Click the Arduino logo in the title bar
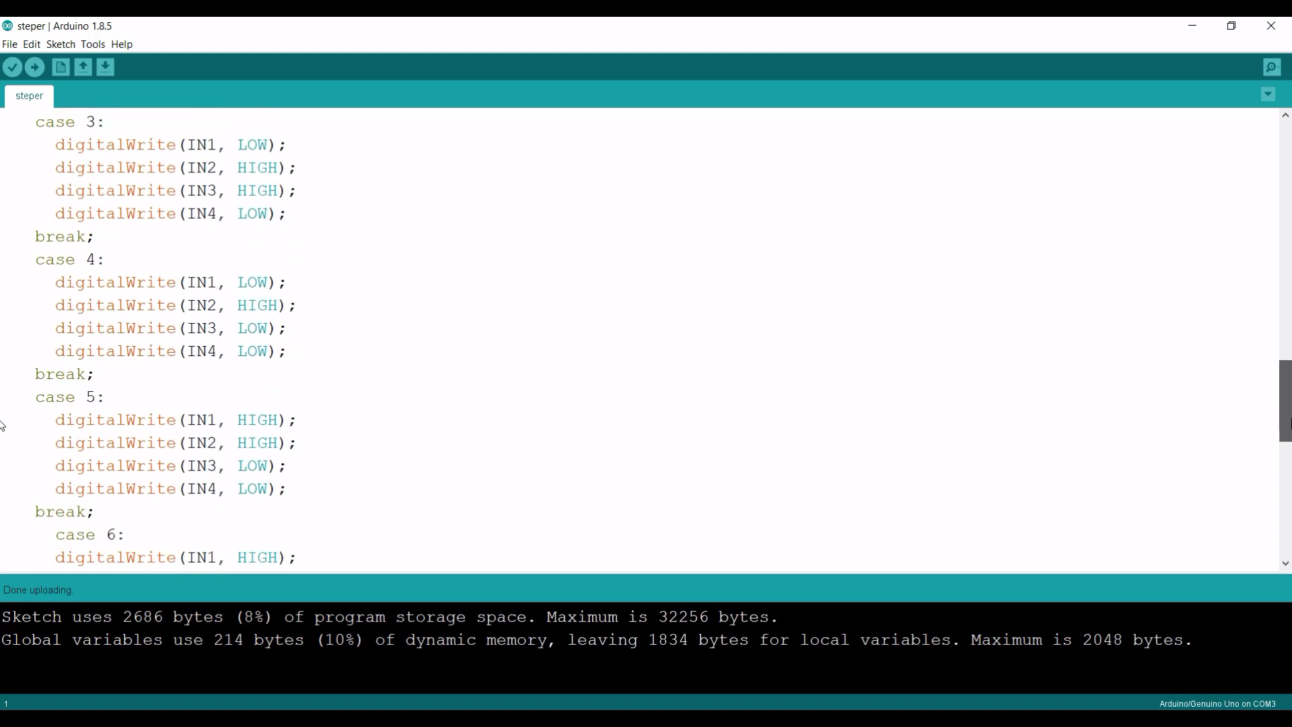1292x727 pixels. (7, 26)
